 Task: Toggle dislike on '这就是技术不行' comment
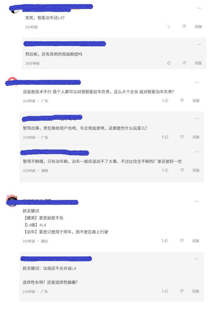tap(182, 101)
